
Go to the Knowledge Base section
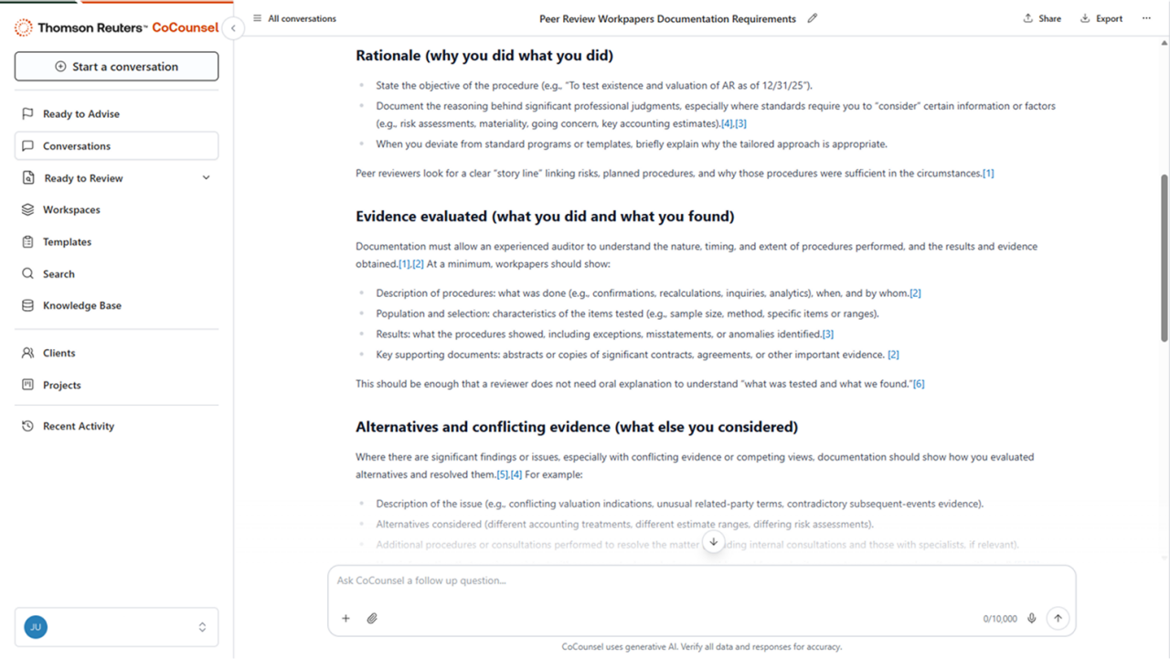click(x=81, y=306)
